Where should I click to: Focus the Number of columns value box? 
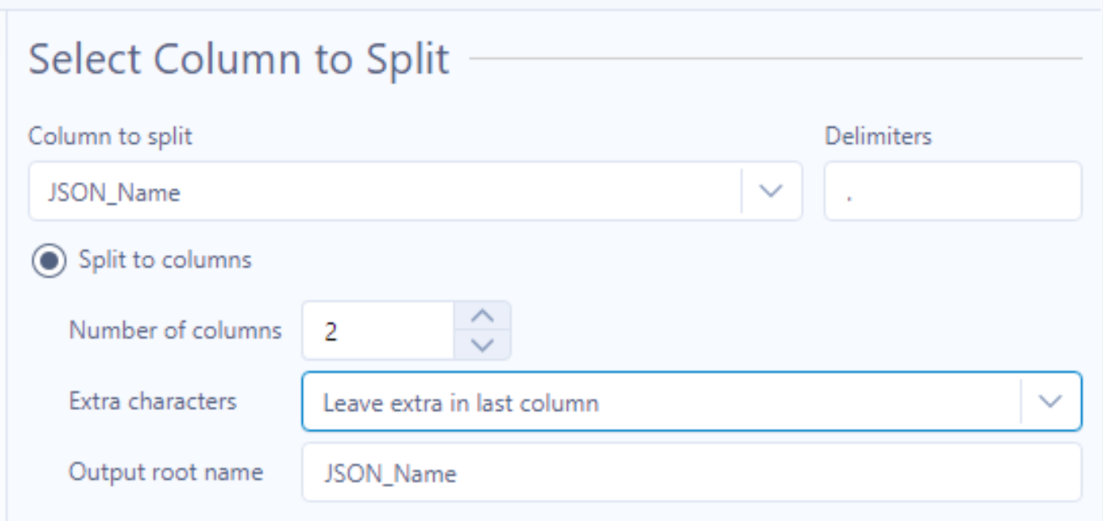tap(377, 331)
